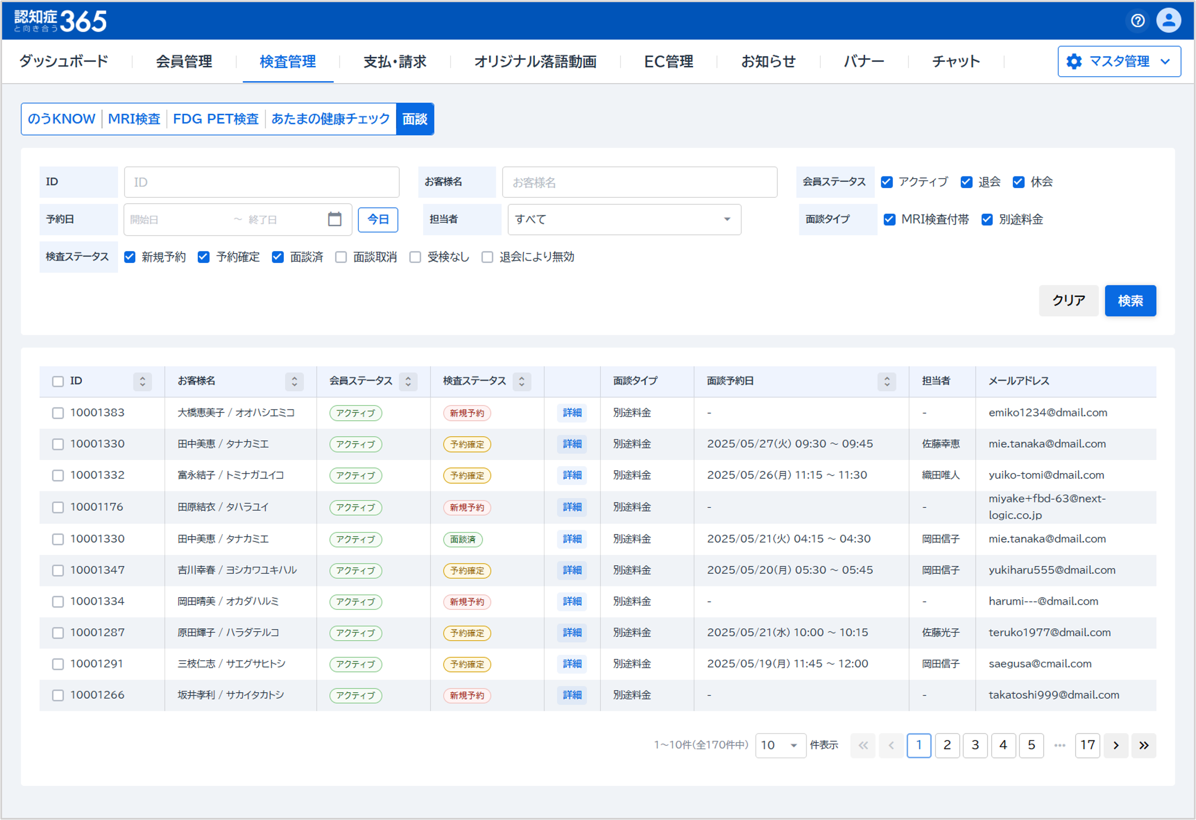This screenshot has height=820, width=1196.
Task: Open the calendar date picker icon
Action: (335, 219)
